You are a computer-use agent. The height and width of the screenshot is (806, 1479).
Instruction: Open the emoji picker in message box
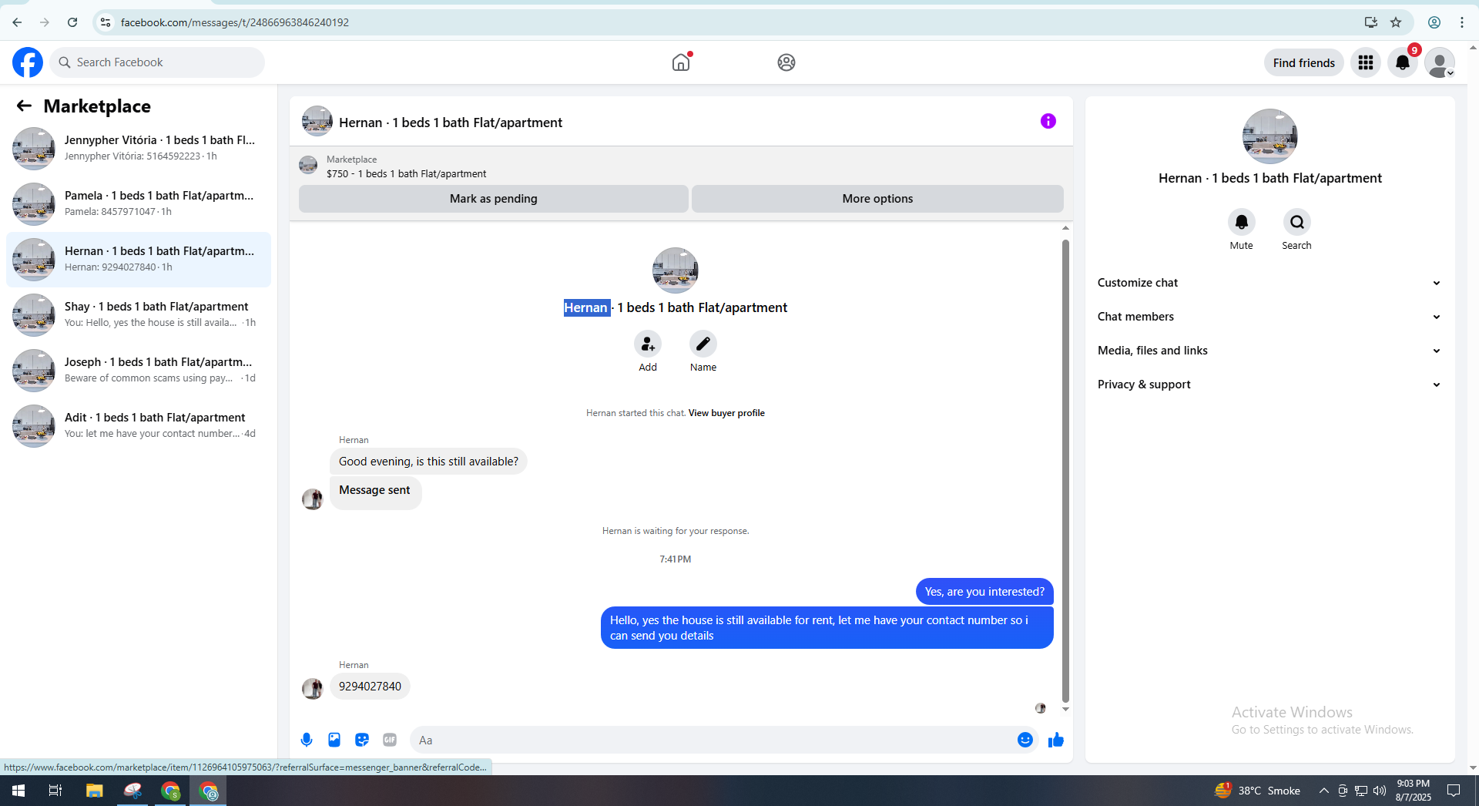(1025, 740)
